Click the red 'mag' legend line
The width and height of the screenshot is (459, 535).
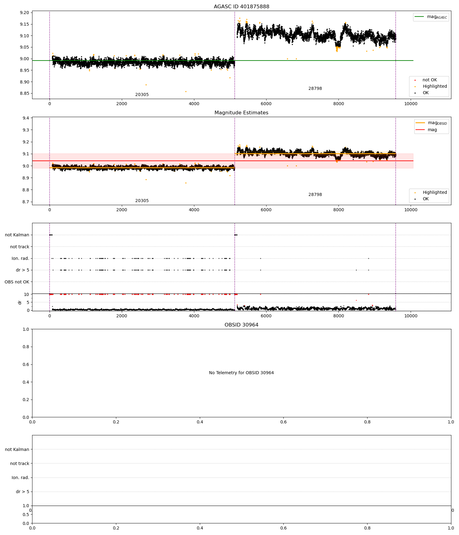(x=420, y=130)
